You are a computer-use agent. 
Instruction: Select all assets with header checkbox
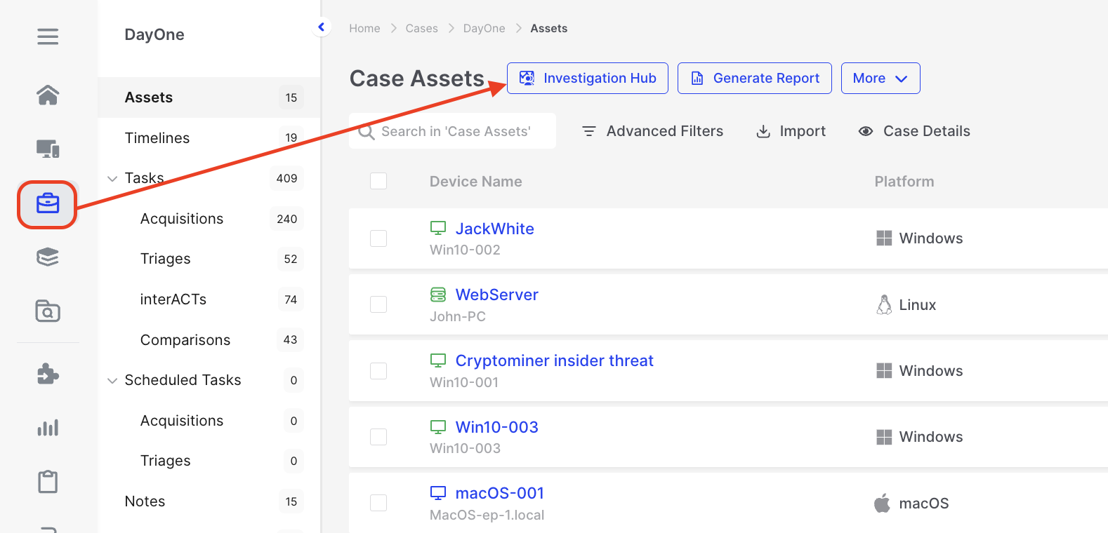point(378,181)
